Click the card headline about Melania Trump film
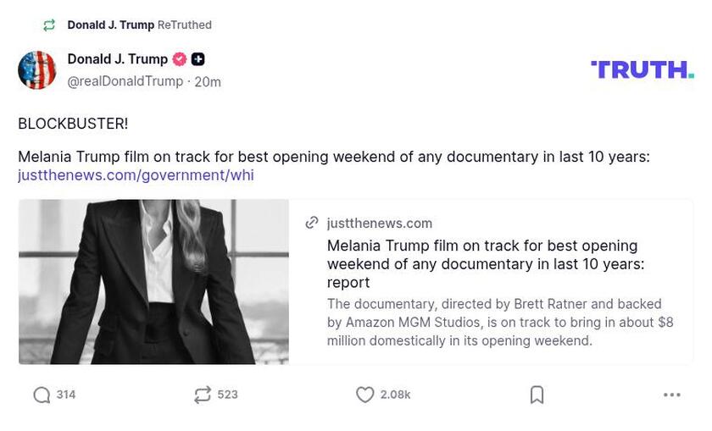 point(486,263)
